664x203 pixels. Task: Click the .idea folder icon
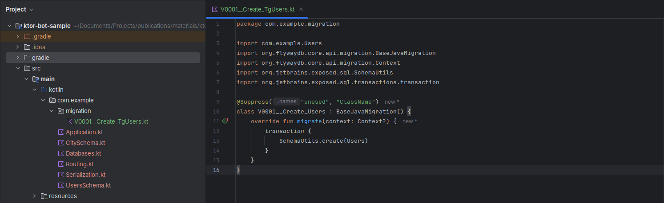pyautogui.click(x=27, y=47)
